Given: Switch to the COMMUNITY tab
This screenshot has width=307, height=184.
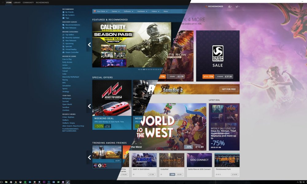Looking at the screenshot, I should pyautogui.click(x=28, y=2).
